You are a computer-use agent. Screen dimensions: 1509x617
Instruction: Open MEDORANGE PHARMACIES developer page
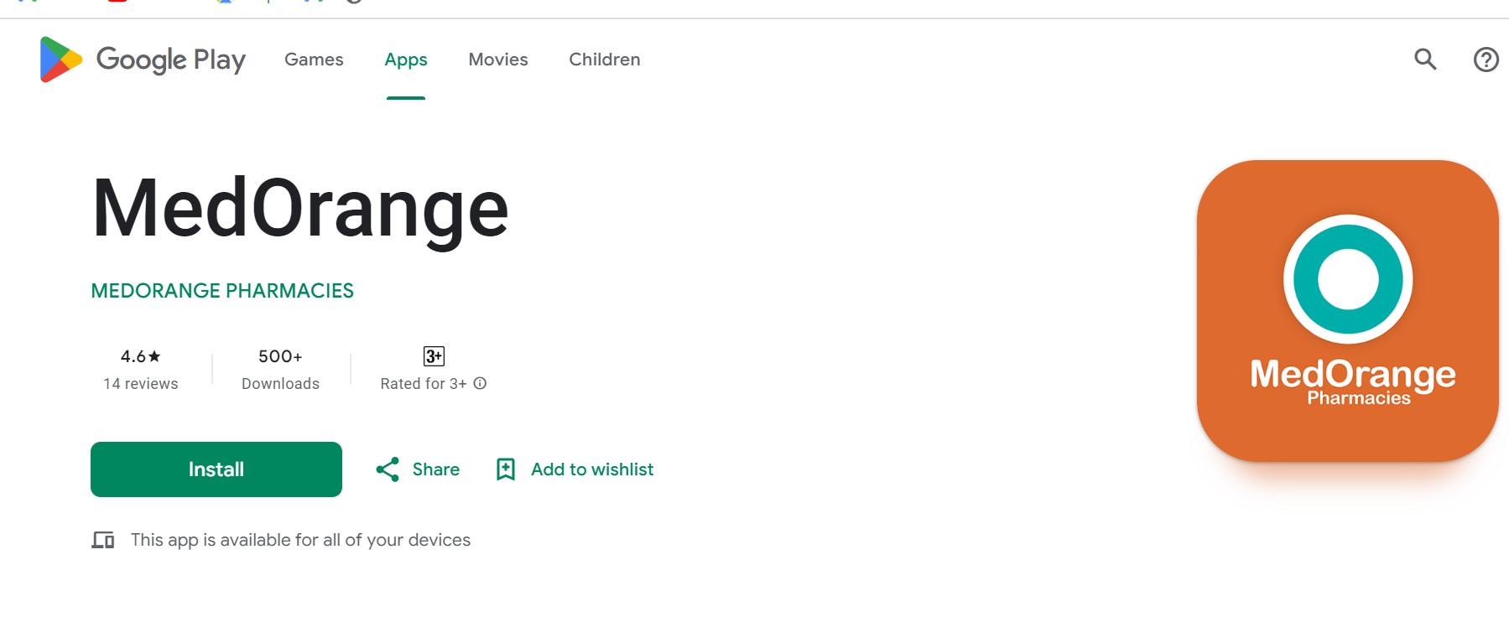222,291
